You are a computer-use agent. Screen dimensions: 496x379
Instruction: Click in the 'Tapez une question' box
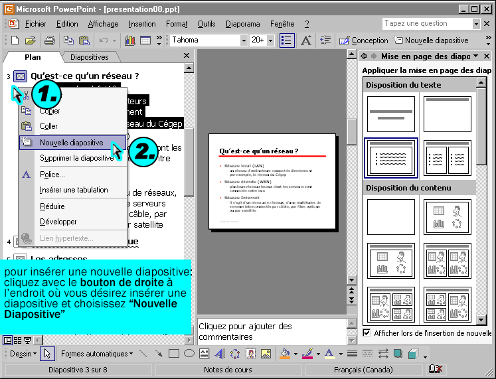tap(427, 23)
